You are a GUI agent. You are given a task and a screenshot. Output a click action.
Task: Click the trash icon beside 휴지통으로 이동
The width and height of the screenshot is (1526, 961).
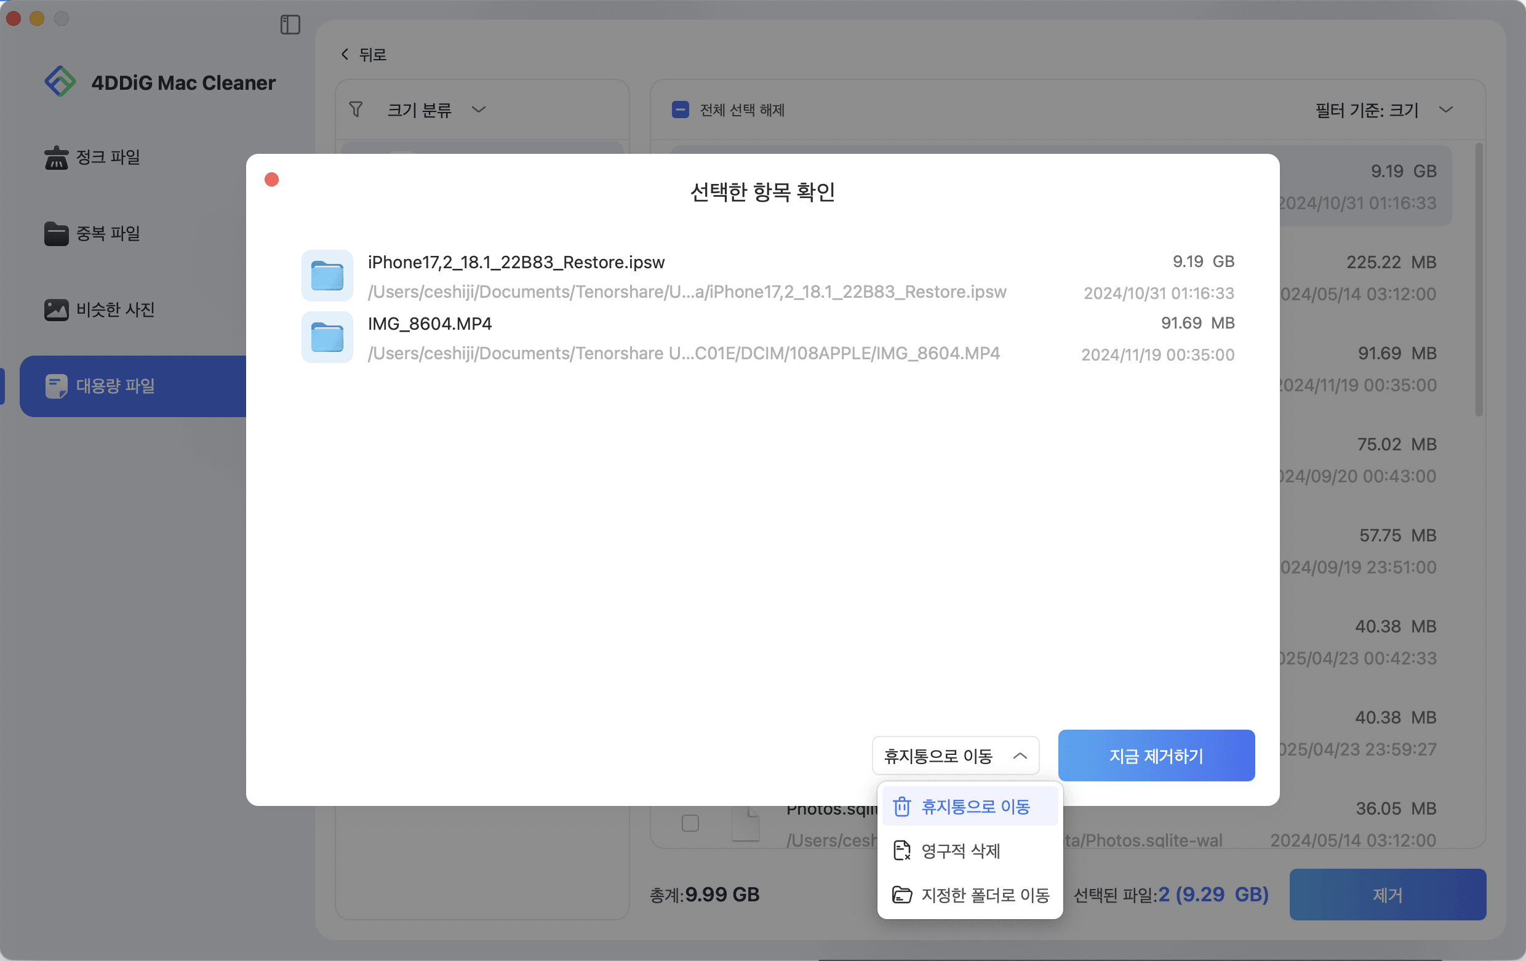point(903,806)
